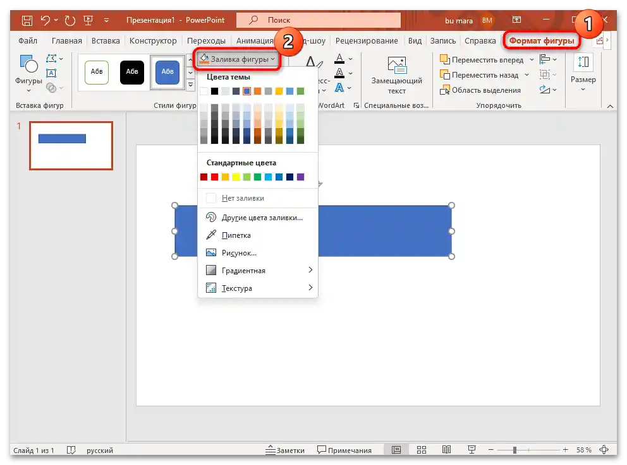Select slide 1 thumbnail in the pane
Screen dimensions: 627x465
tap(71, 146)
